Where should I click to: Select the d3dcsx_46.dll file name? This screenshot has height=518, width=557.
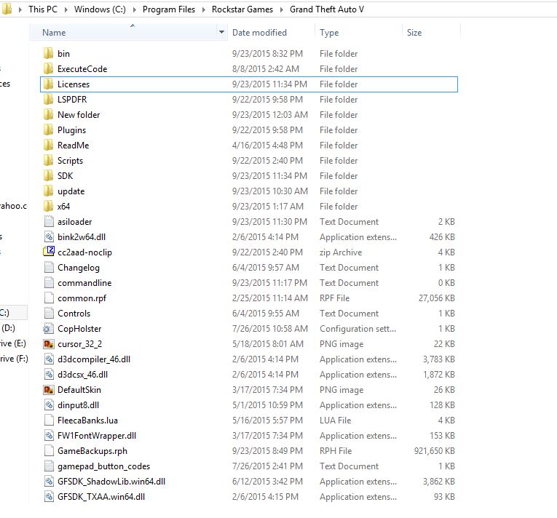click(x=82, y=374)
